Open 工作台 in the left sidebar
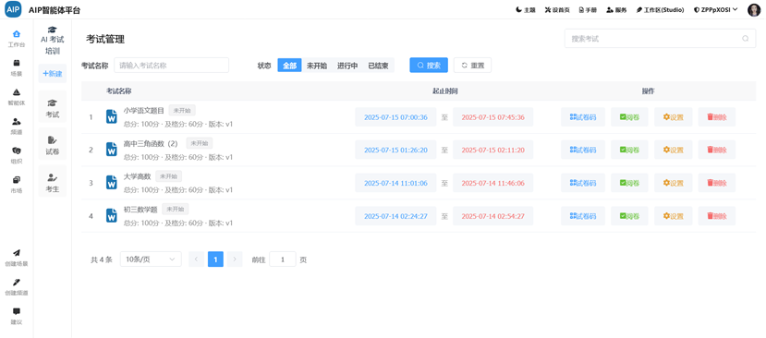This screenshot has height=338, width=766. point(16,39)
